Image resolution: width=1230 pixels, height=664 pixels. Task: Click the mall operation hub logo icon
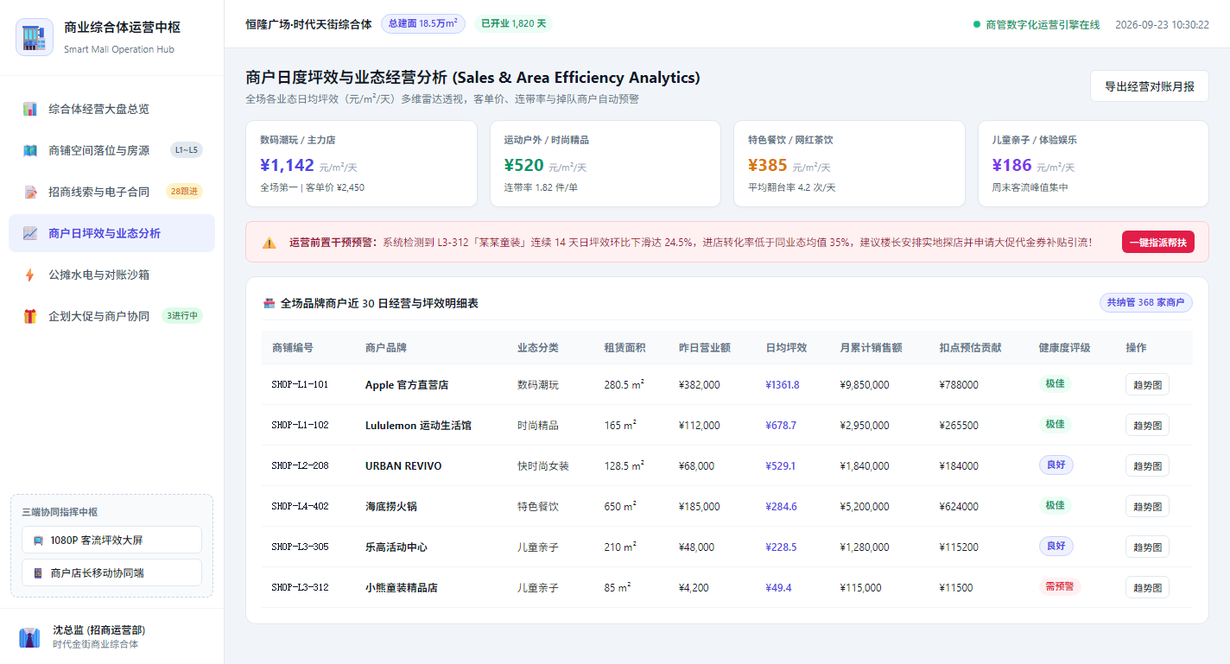[35, 37]
